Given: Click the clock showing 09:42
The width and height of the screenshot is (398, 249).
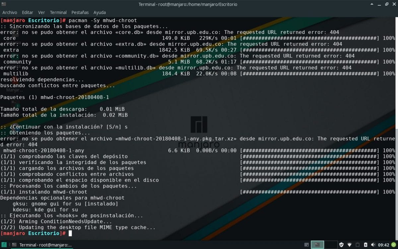Looking at the screenshot, I should (x=383, y=245).
